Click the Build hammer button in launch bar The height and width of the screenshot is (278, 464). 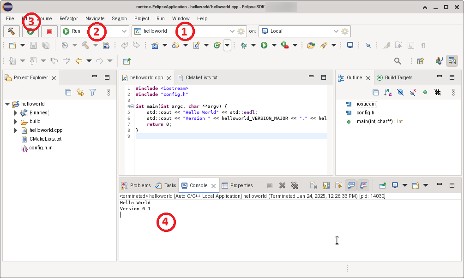click(11, 31)
